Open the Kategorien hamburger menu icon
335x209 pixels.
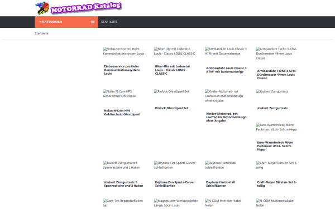point(93,22)
